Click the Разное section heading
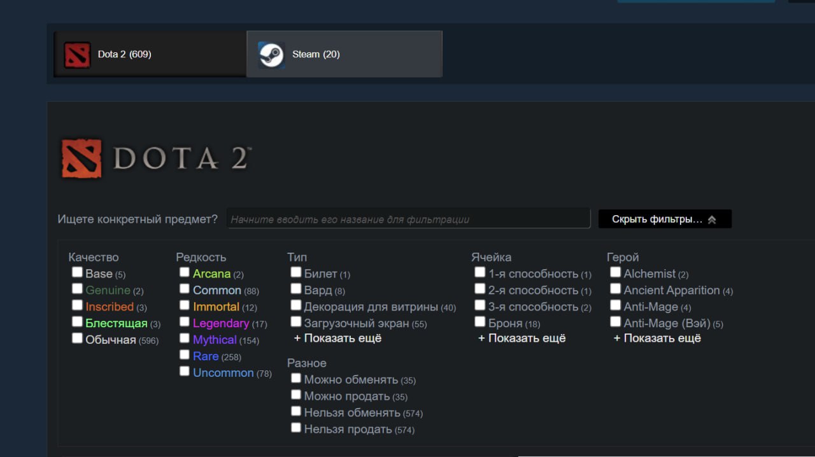The height and width of the screenshot is (457, 815). click(x=307, y=363)
